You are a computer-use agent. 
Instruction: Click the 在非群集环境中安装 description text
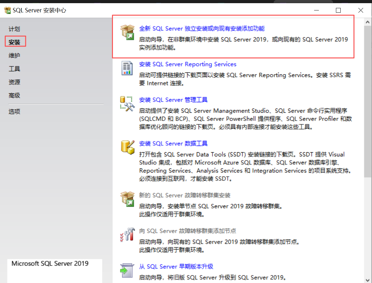[x=244, y=43]
